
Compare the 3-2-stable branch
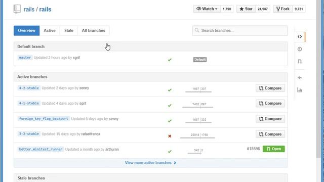(x=270, y=134)
